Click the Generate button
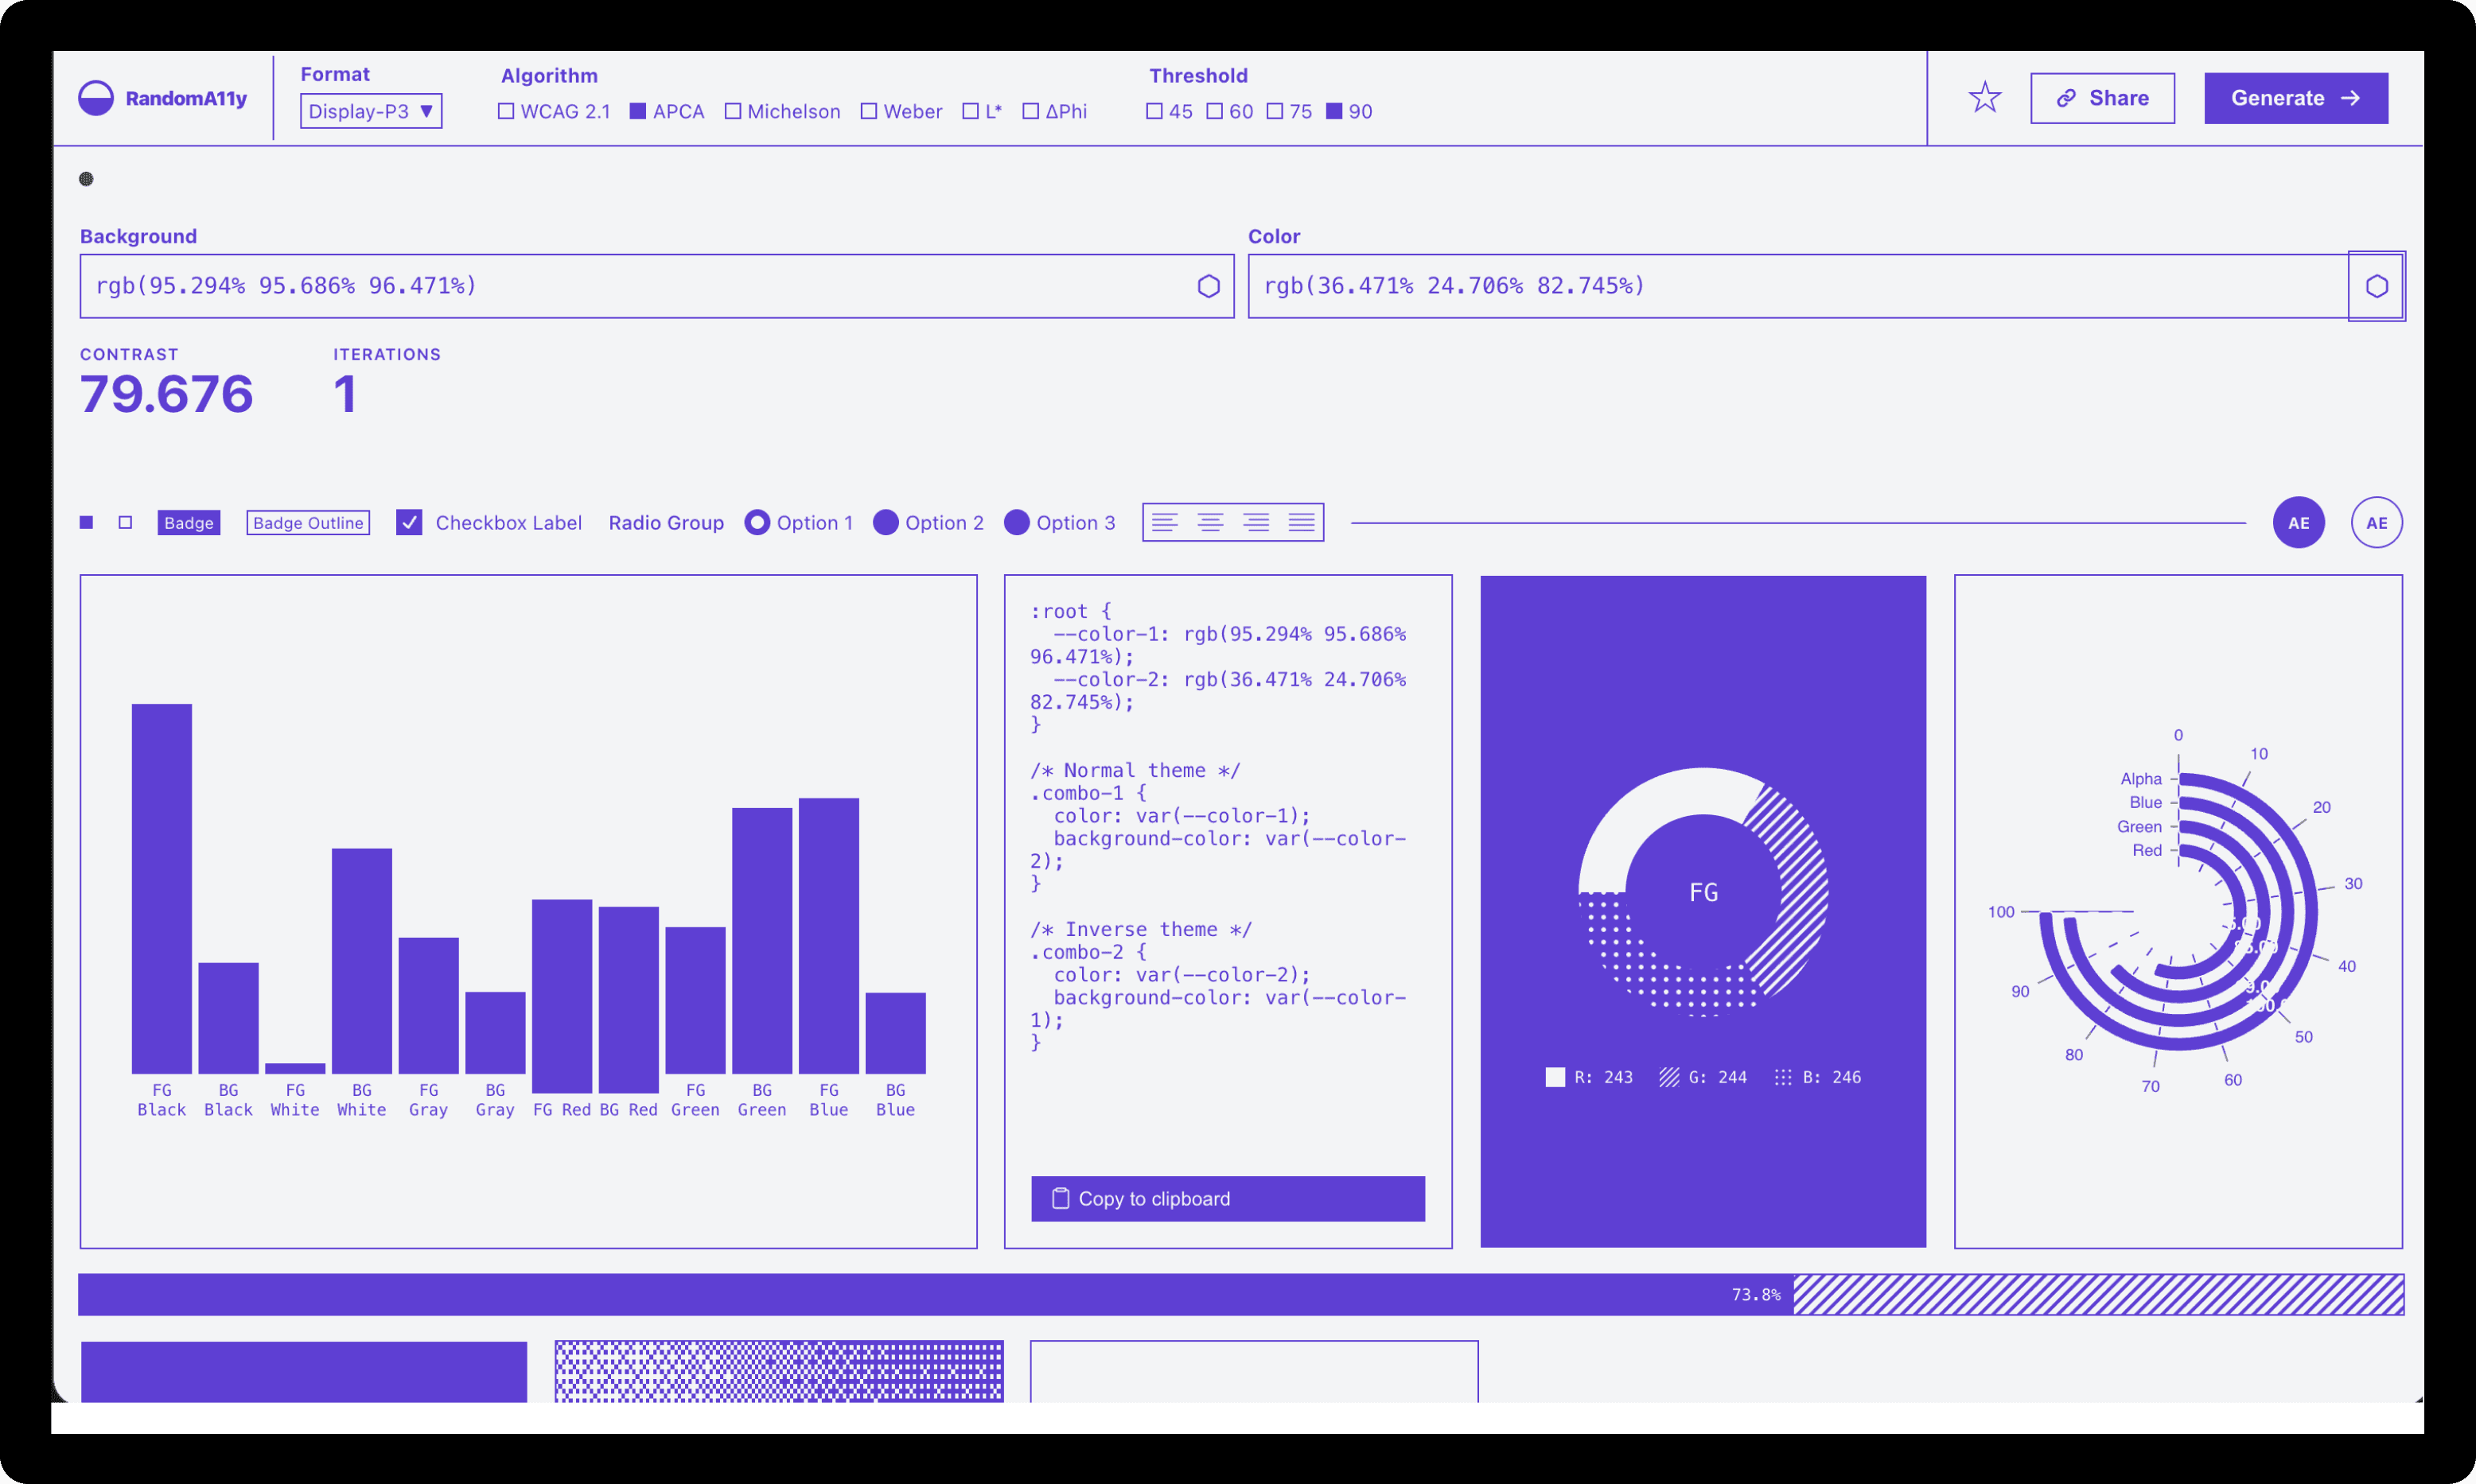 pos(2296,98)
